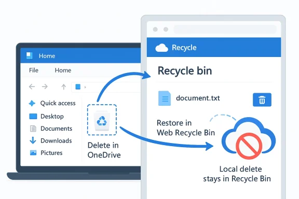Image resolution: width=299 pixels, height=199 pixels.
Task: Open Documents in the sidebar
Action: [x=56, y=129]
